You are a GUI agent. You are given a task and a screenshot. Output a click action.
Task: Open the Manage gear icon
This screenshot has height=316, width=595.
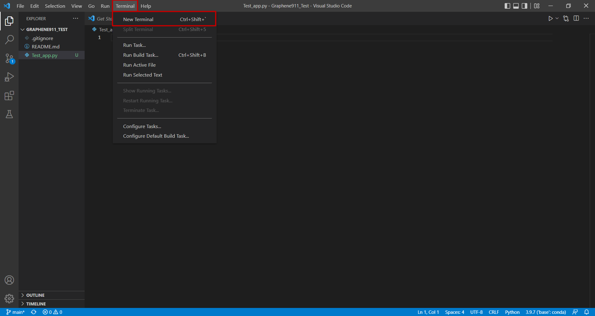point(9,298)
